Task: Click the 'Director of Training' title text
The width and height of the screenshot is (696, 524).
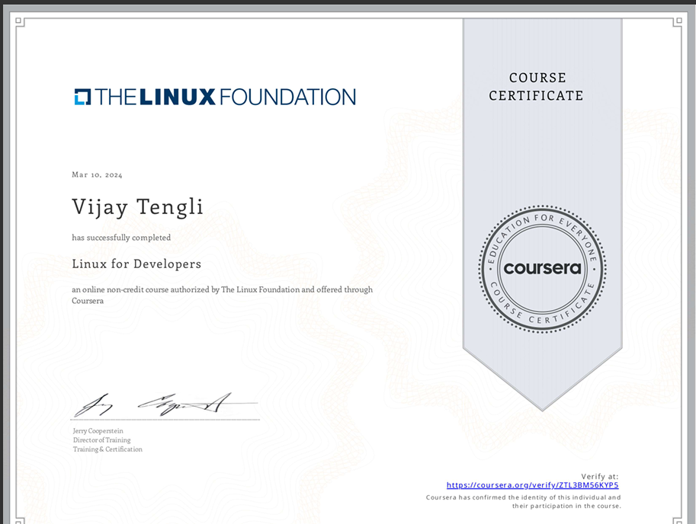Action: (x=101, y=440)
